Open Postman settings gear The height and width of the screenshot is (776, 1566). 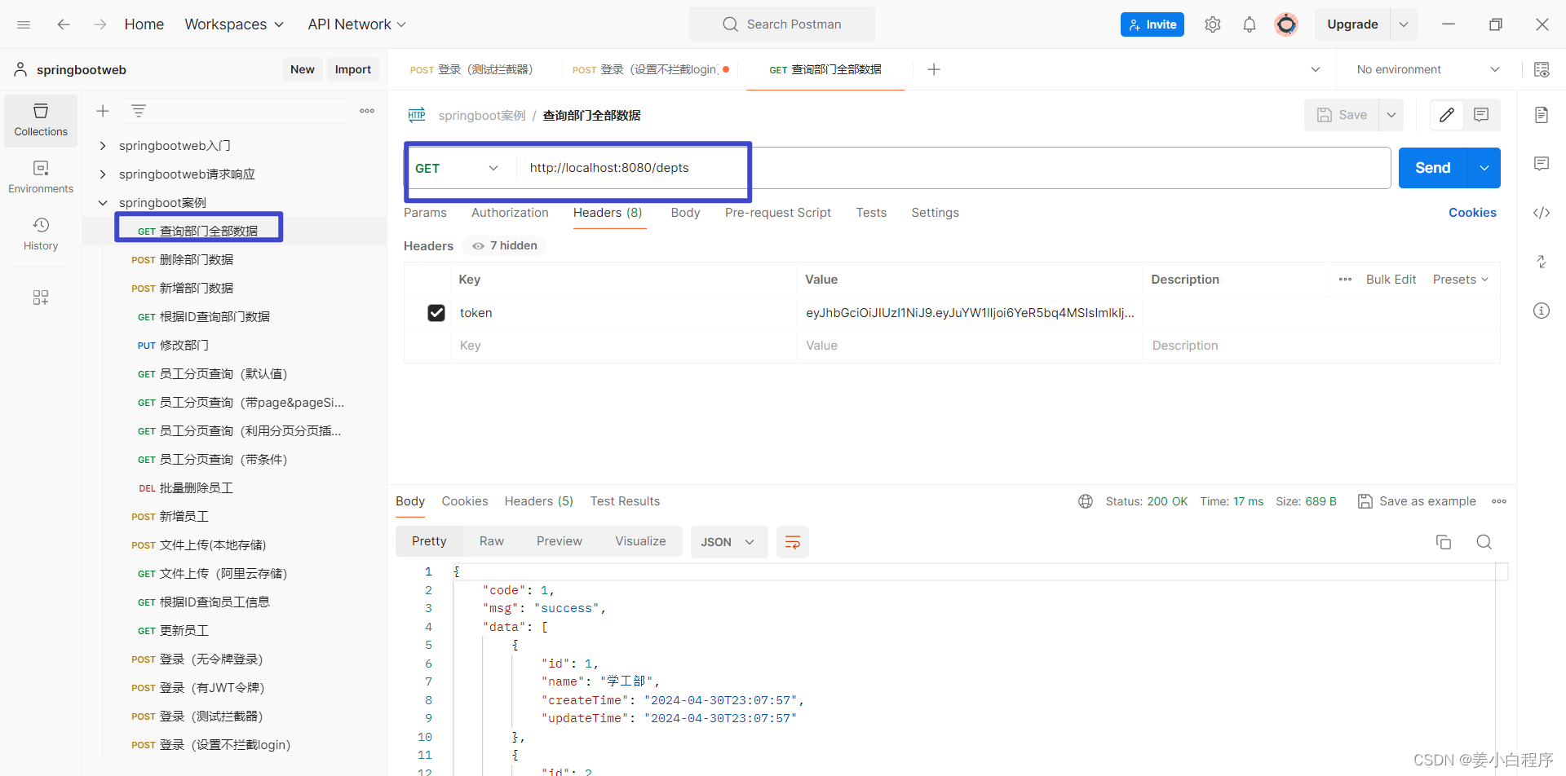pyautogui.click(x=1213, y=24)
